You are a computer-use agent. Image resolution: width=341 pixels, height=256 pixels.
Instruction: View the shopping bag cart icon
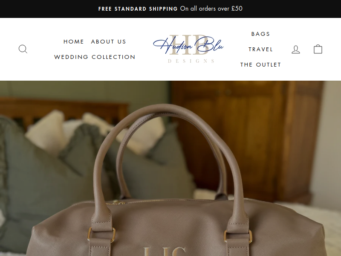coord(318,49)
